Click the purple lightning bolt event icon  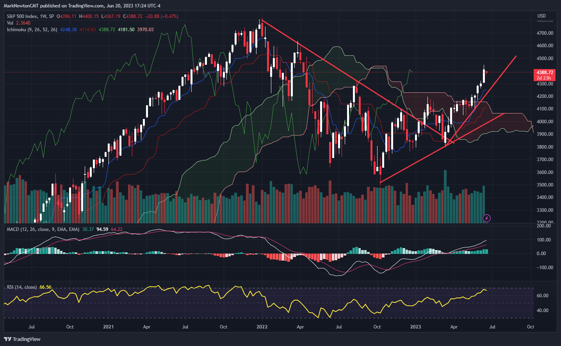pos(486,218)
